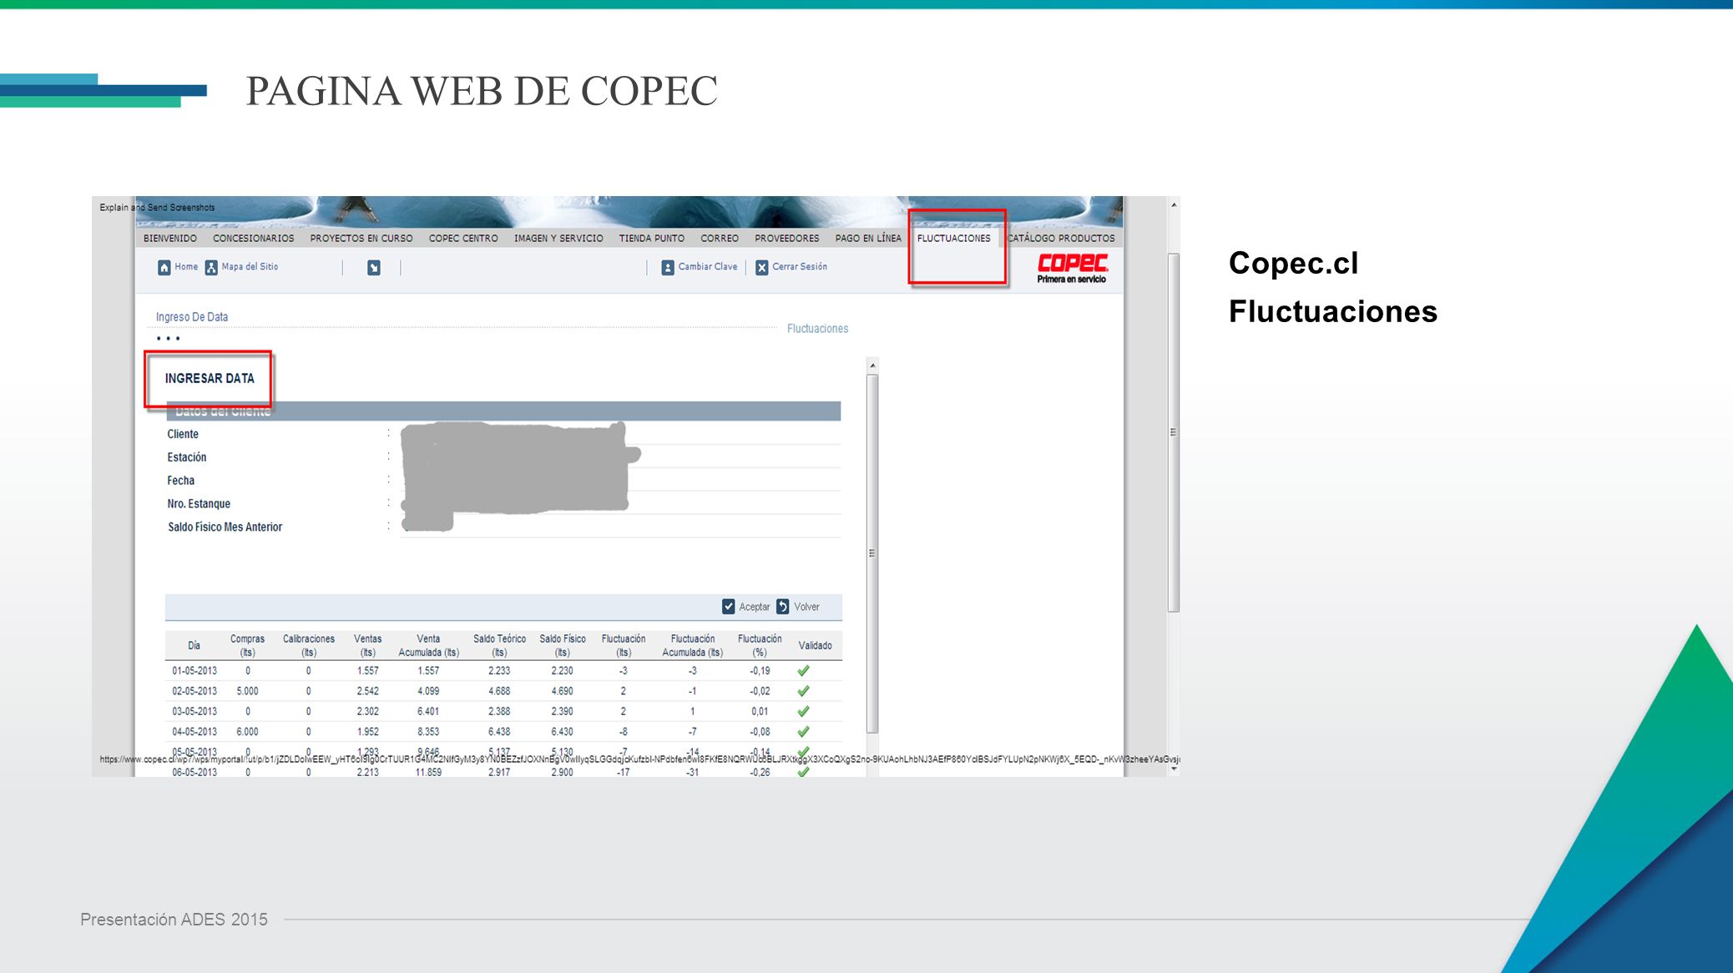This screenshot has height=973, width=1733.
Task: Open the BIENVENIDO menu item
Action: coord(170,239)
